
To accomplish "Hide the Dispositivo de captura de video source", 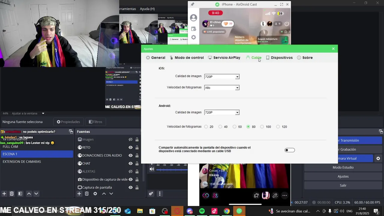I will click(130, 179).
